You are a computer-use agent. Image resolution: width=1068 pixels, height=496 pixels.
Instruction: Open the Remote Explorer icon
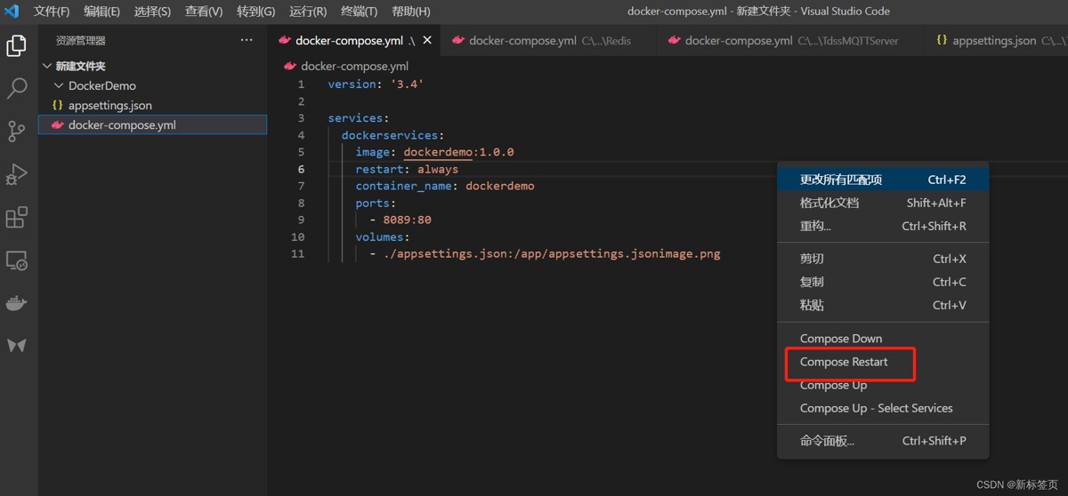tap(17, 260)
